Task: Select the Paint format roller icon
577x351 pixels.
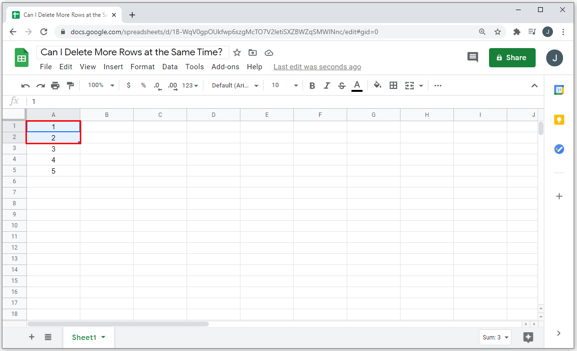Action: coord(70,86)
